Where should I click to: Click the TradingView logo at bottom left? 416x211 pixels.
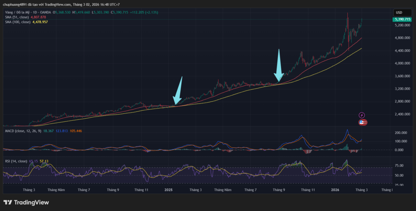point(26,202)
